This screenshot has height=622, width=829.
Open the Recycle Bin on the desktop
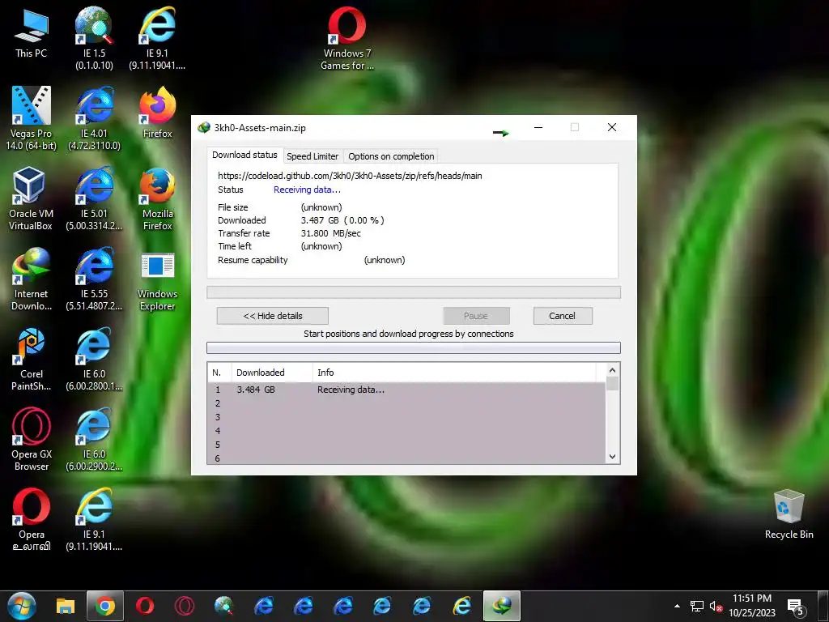[789, 514]
